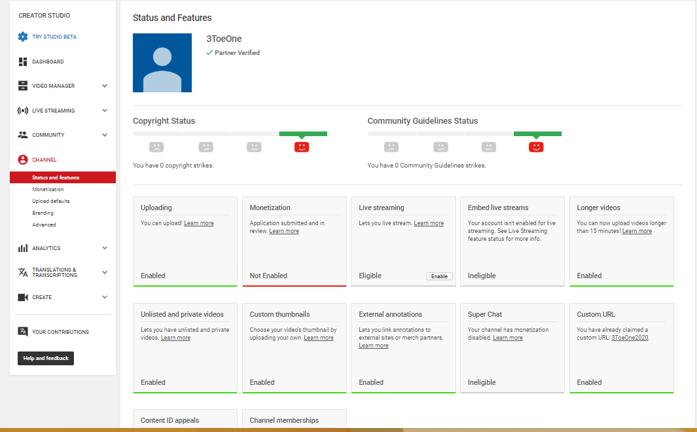Click Learn more in Monetization card
This screenshot has width=697, height=432.
[x=284, y=231]
